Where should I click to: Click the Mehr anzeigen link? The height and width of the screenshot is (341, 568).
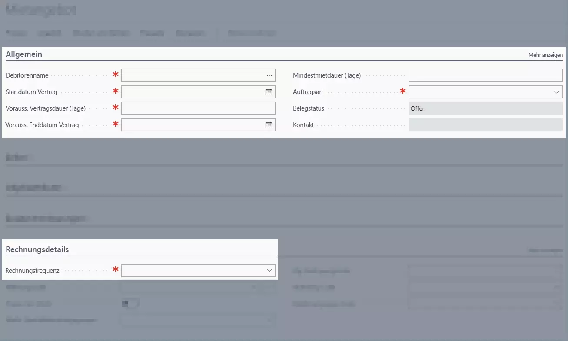click(x=545, y=55)
